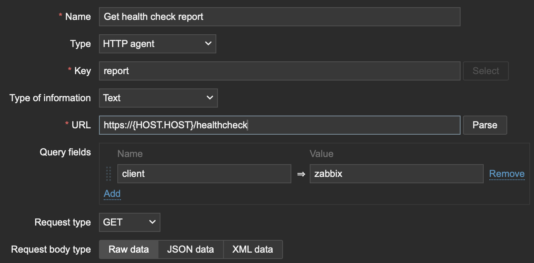The width and height of the screenshot is (534, 263).
Task: Open the Type dropdown showing HTTP agent
Action: (157, 44)
